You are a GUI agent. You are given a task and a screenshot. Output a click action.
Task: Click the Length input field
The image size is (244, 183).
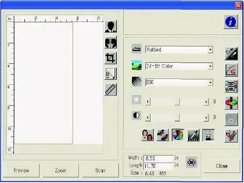(x=158, y=166)
